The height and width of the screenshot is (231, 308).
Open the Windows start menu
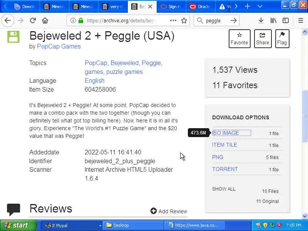tap(18, 225)
